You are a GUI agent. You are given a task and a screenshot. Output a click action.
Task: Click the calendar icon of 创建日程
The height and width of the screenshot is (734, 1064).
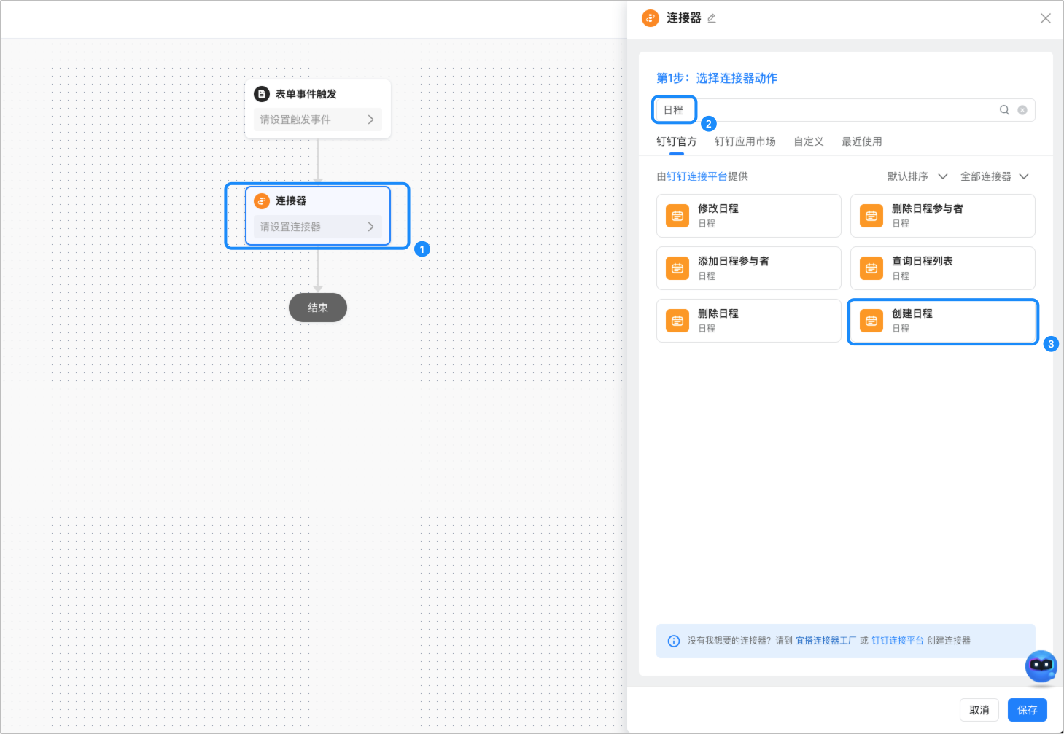871,321
